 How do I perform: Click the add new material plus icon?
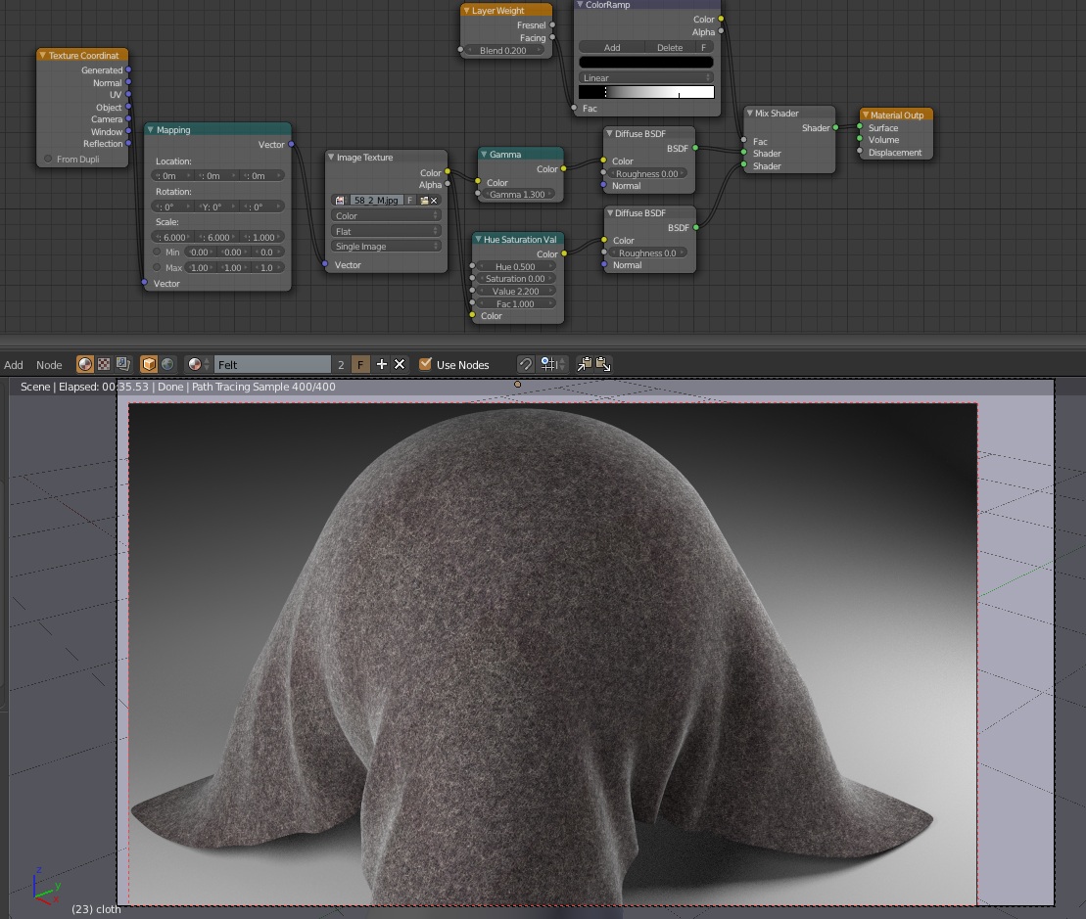click(x=382, y=364)
